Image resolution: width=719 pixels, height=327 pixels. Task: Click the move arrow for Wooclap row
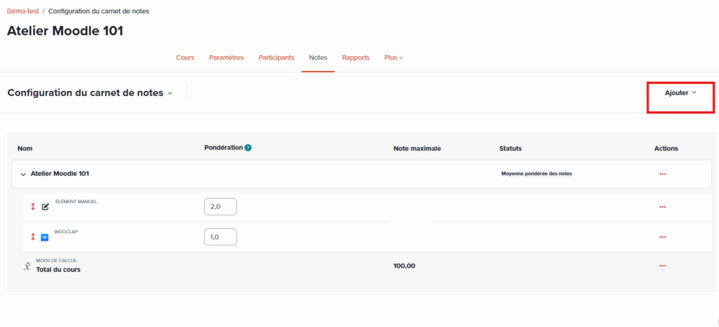pyautogui.click(x=32, y=237)
